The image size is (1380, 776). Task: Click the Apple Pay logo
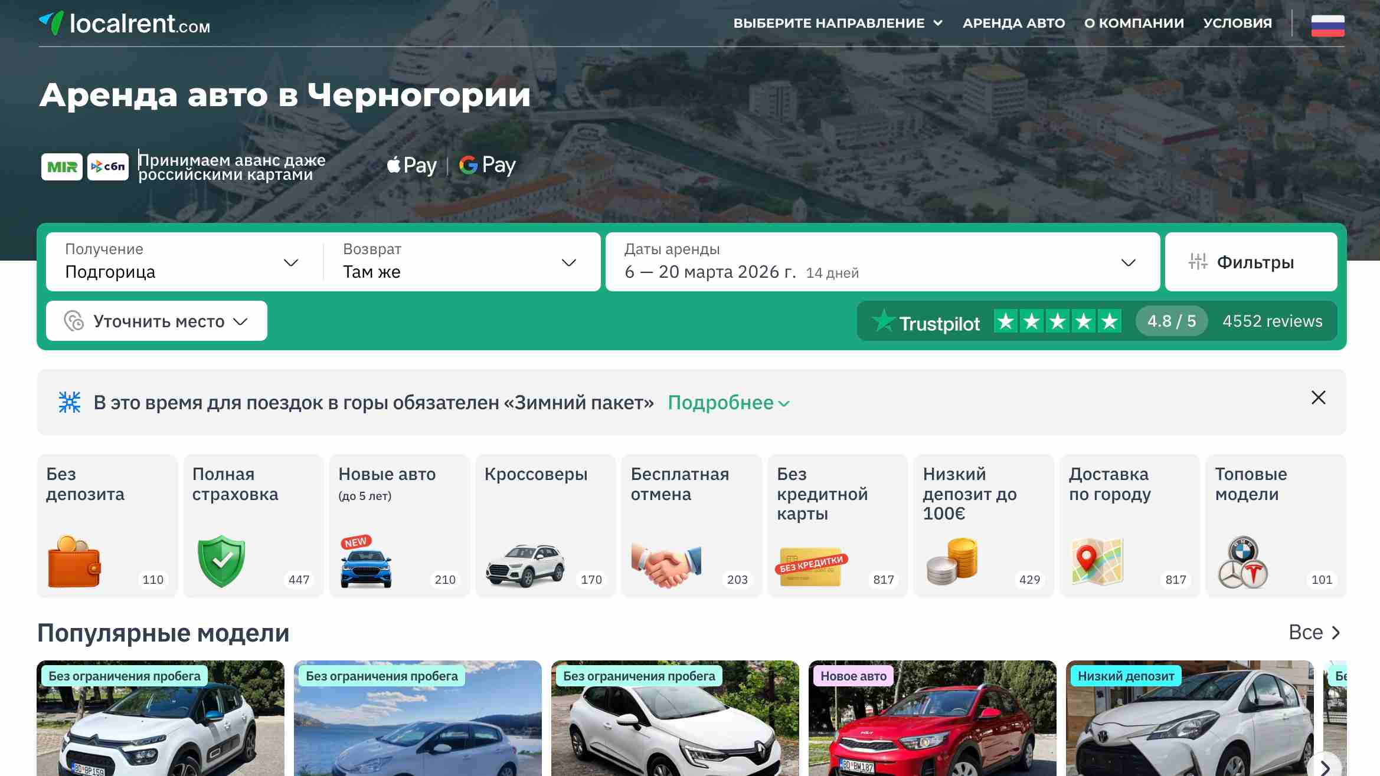tap(412, 166)
